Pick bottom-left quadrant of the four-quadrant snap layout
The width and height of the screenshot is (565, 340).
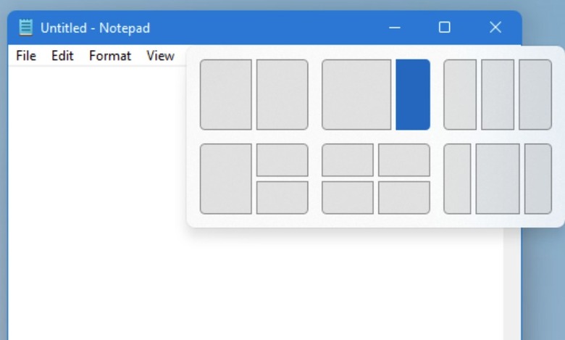[348, 197]
